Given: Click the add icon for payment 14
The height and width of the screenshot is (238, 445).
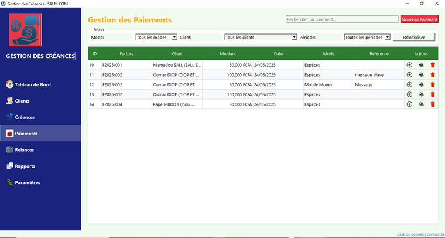Looking at the screenshot, I should pyautogui.click(x=409, y=104).
